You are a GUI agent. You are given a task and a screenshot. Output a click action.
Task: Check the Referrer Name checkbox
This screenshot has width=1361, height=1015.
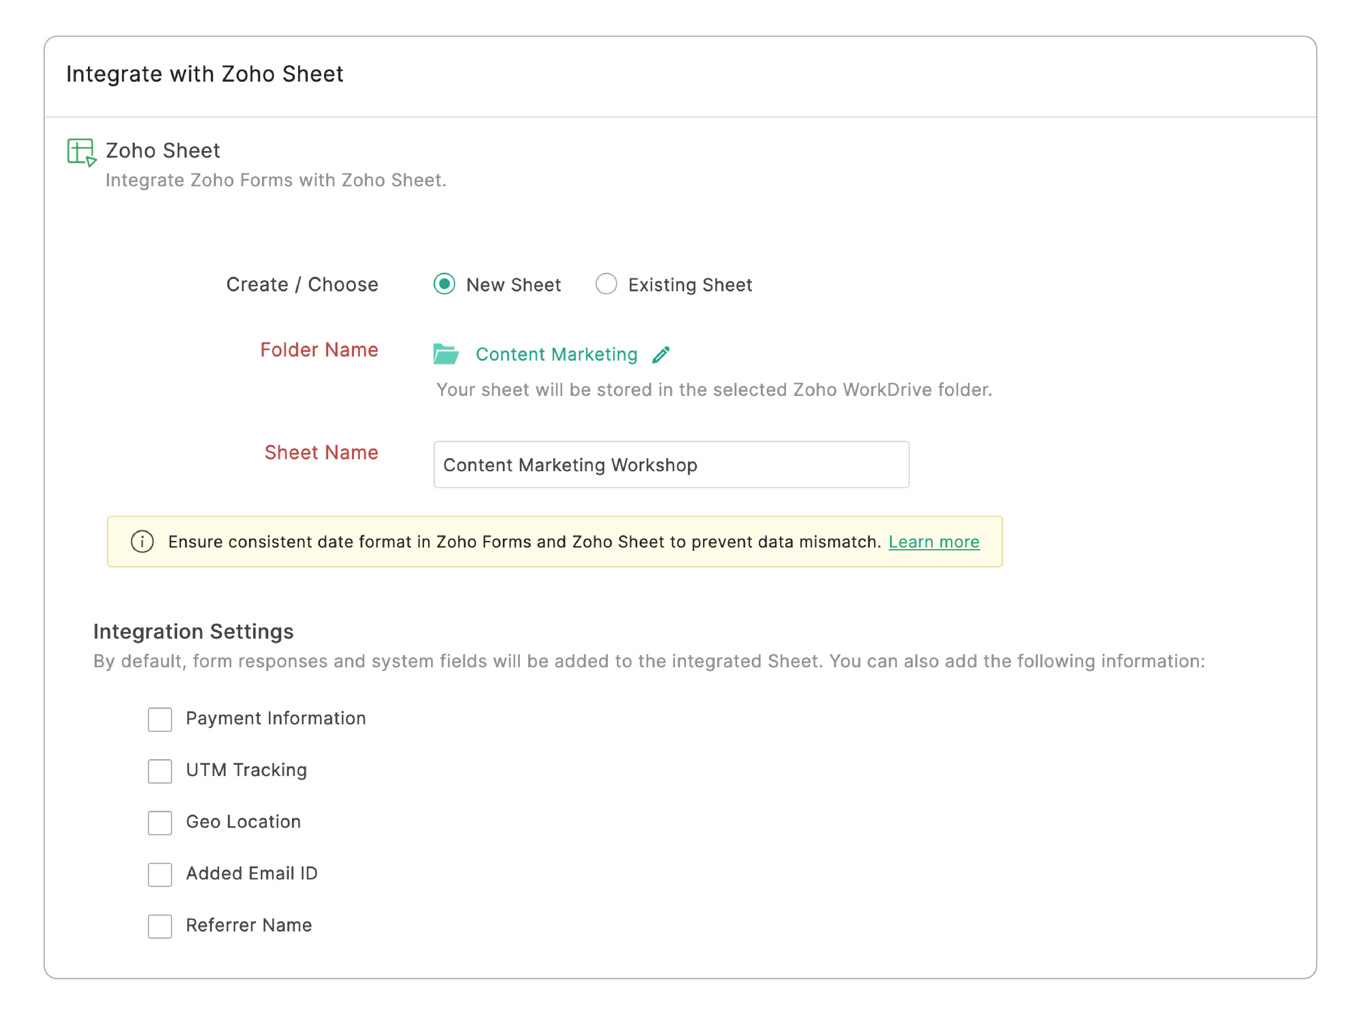tap(160, 925)
